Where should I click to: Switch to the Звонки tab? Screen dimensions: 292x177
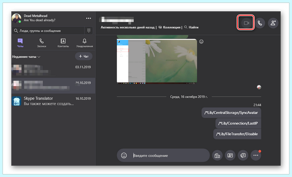click(x=41, y=43)
